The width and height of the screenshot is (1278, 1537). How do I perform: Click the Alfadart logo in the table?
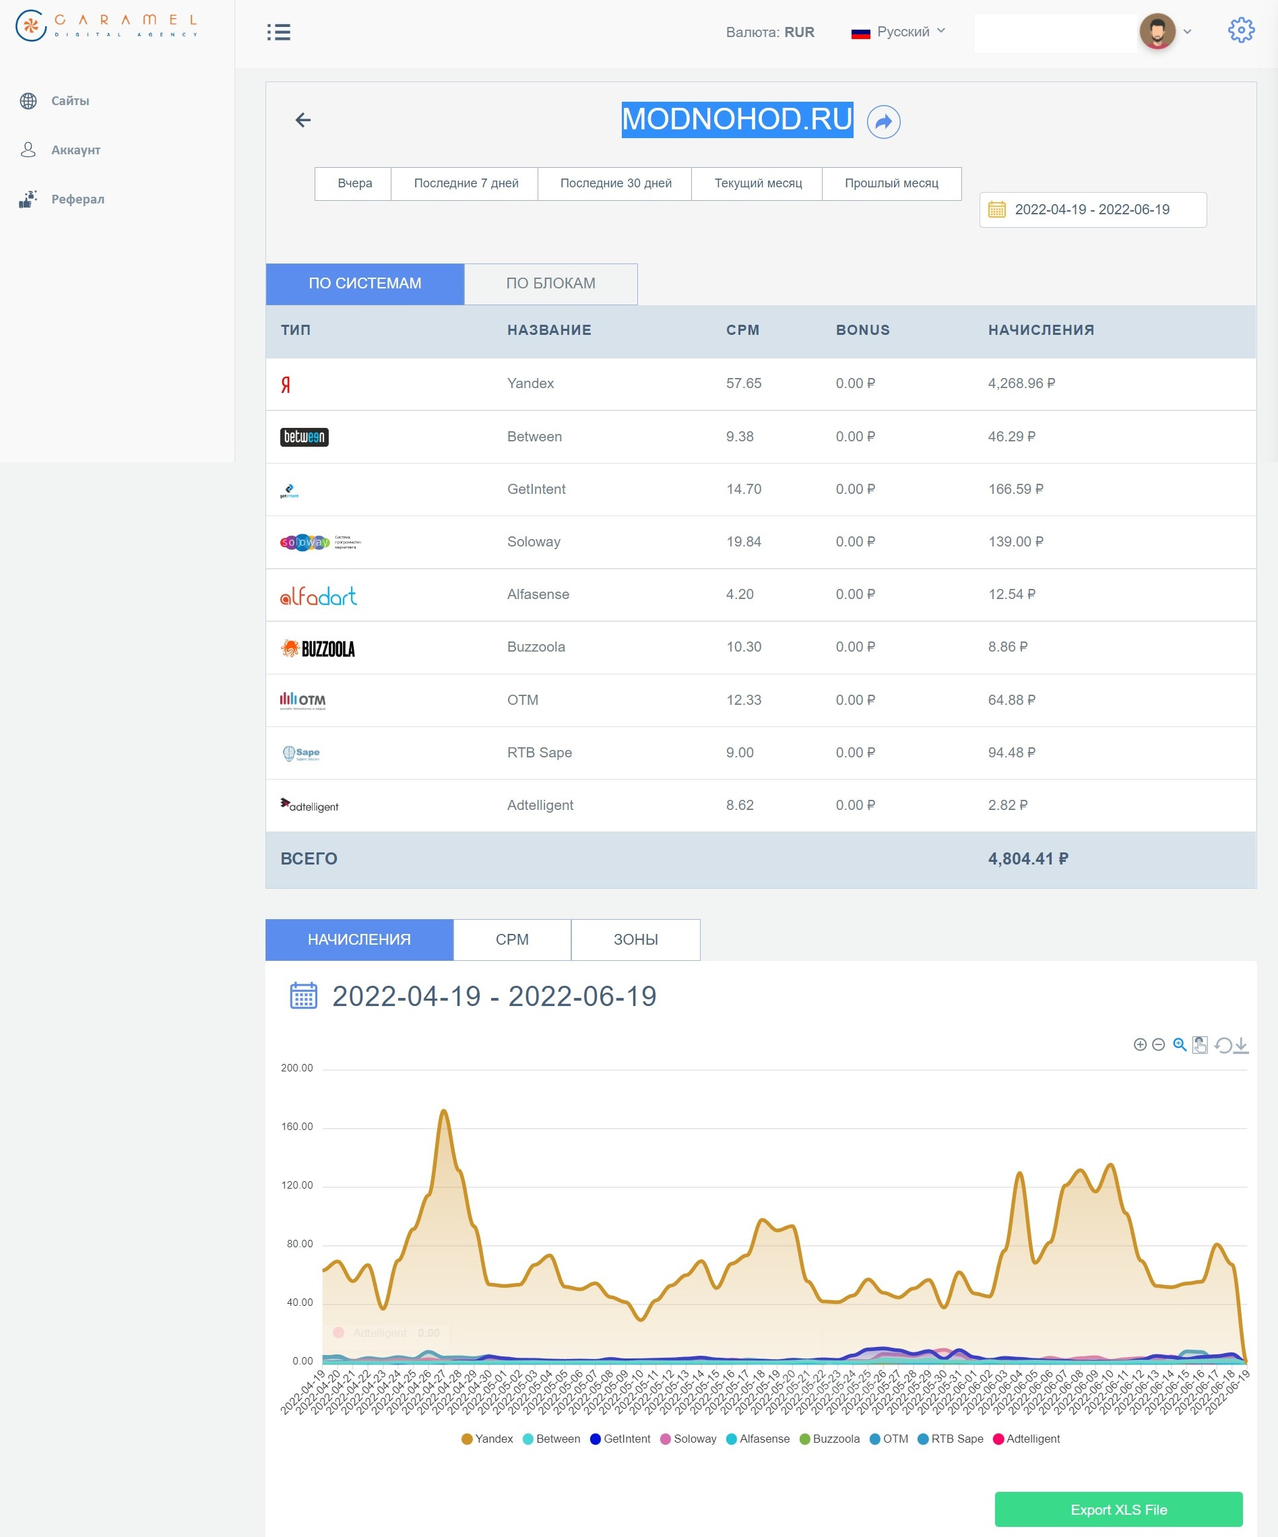click(319, 596)
